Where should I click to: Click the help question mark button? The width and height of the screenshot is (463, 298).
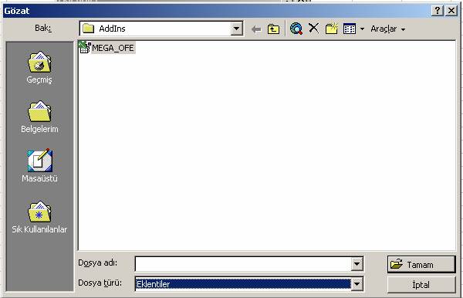tap(438, 11)
